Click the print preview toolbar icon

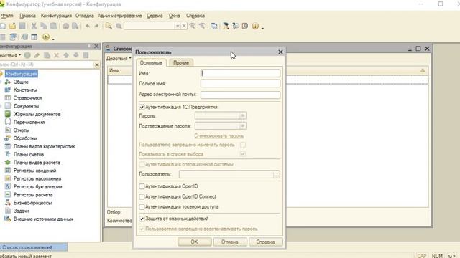pyautogui.click(x=75, y=26)
